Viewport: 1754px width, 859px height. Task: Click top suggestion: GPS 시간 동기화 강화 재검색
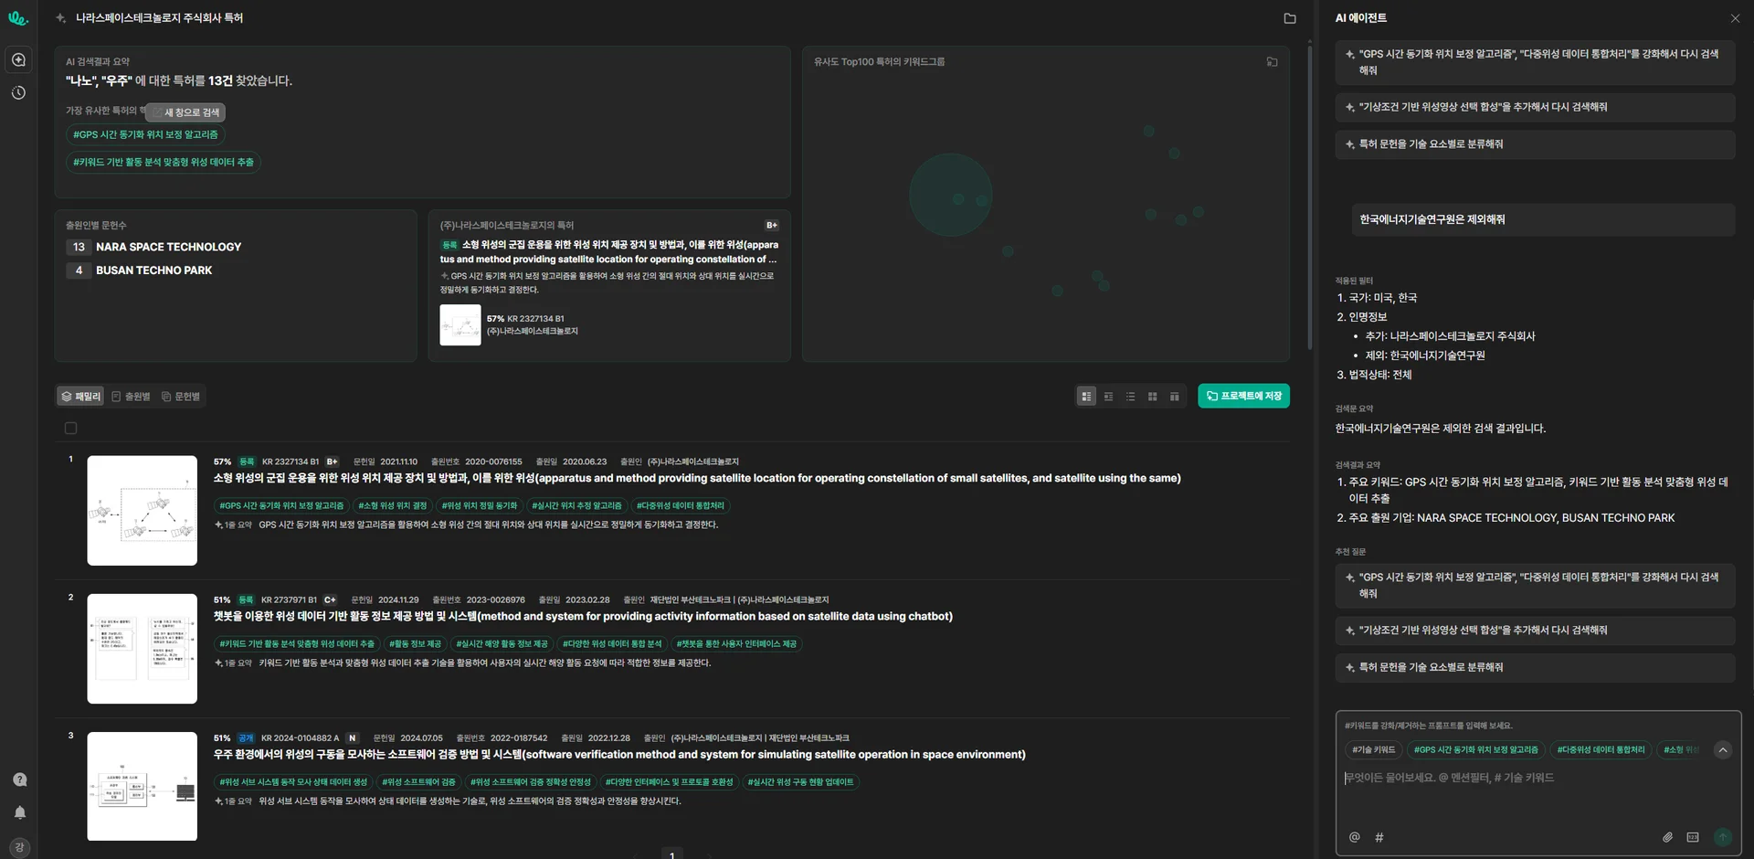[x=1535, y=62]
